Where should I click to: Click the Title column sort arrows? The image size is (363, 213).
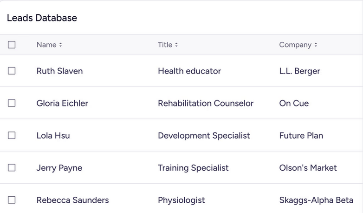coord(176,45)
